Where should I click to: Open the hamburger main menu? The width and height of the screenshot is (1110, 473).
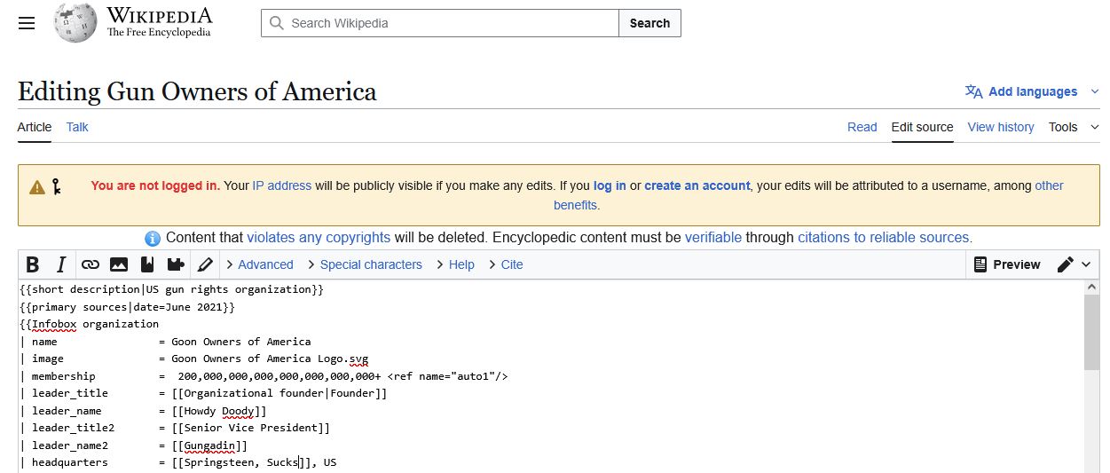pos(27,23)
